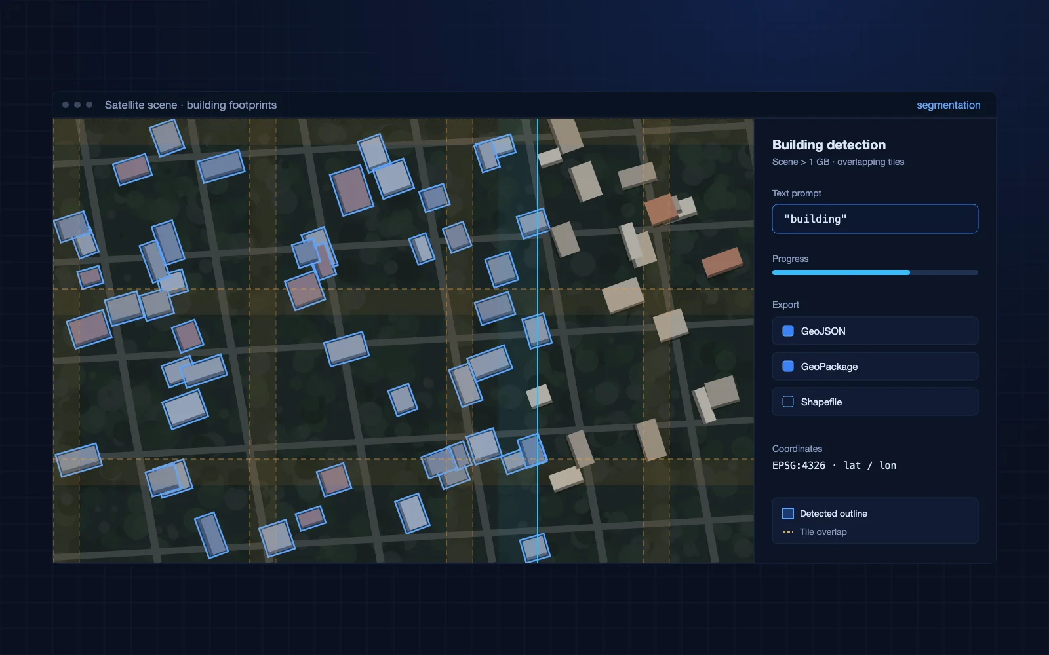
Task: Click the "building" text prompt field
Action: (x=875, y=219)
